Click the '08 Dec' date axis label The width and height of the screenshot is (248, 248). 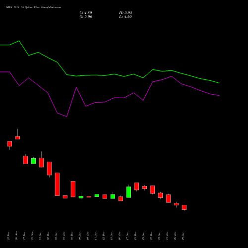[x=72, y=236]
